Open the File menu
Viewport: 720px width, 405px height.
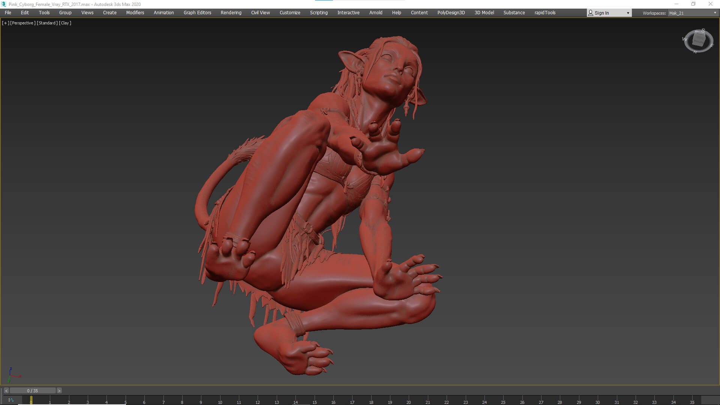coord(8,13)
